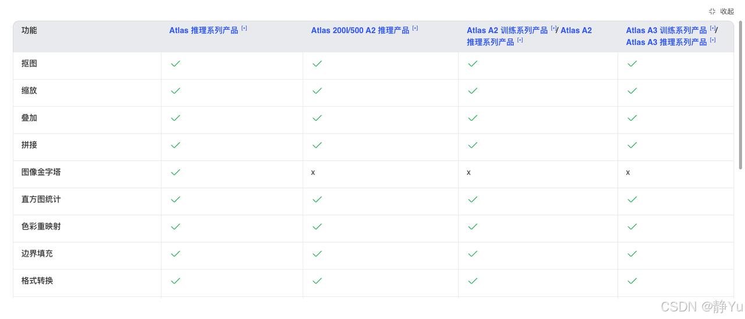Click footnote marker after Atlas A2 训练系列产品
Screen dimensions: 745x319
[554, 28]
